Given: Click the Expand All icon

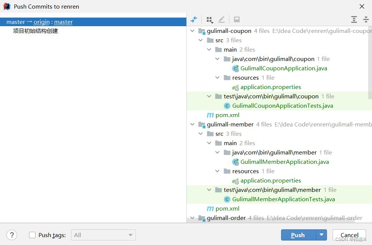Looking at the screenshot, I should pos(354,19).
